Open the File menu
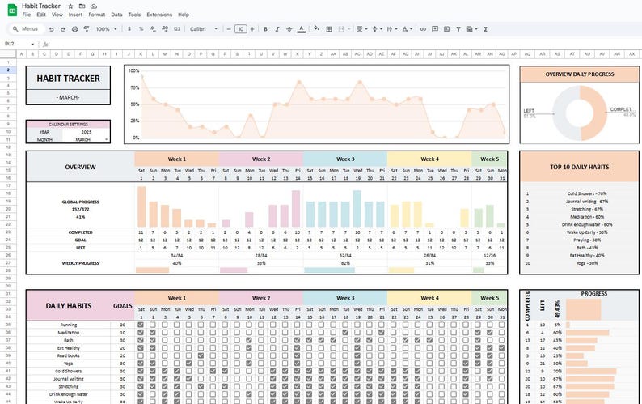 point(27,15)
